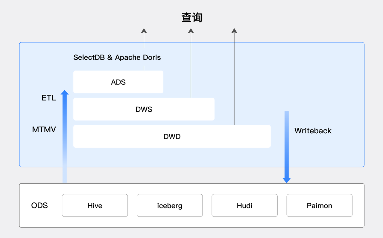Choose the Hive box
The width and height of the screenshot is (383, 238).
[x=95, y=205]
